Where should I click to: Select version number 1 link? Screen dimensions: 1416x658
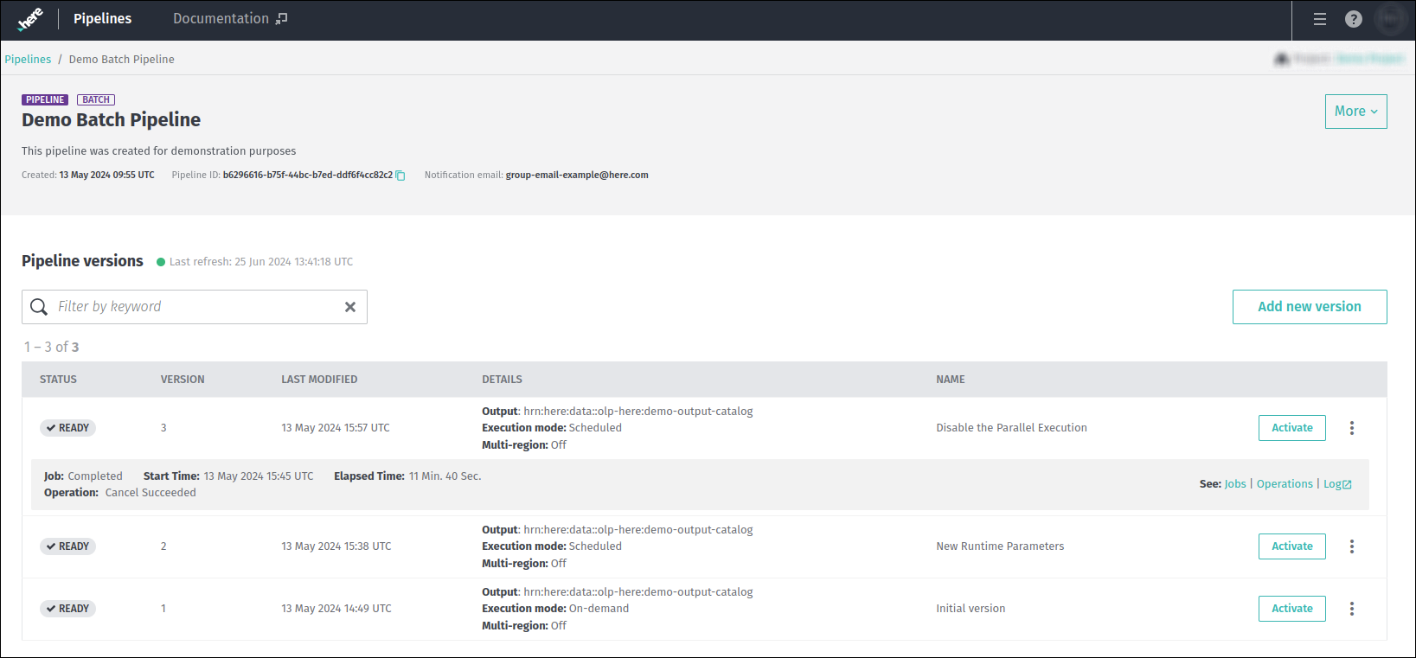pos(163,609)
